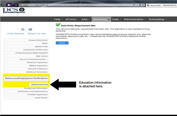The image size is (177, 116).
Task: Select General Information in sidebar
Action: pos(27,40)
